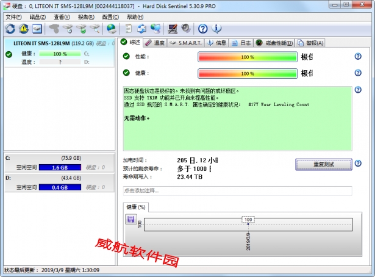
Task: Click the question mark help icon in the toolbar
Action: (x=203, y=29)
